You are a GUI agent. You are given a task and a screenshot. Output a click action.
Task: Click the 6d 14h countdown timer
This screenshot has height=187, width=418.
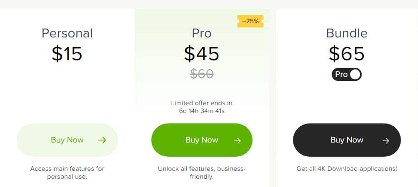coord(202,111)
